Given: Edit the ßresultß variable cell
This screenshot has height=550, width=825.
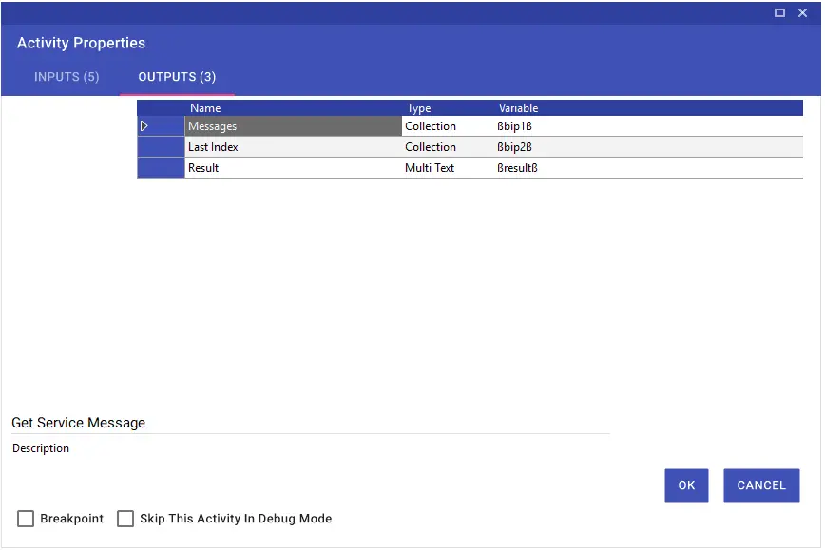Looking at the screenshot, I should [x=649, y=168].
